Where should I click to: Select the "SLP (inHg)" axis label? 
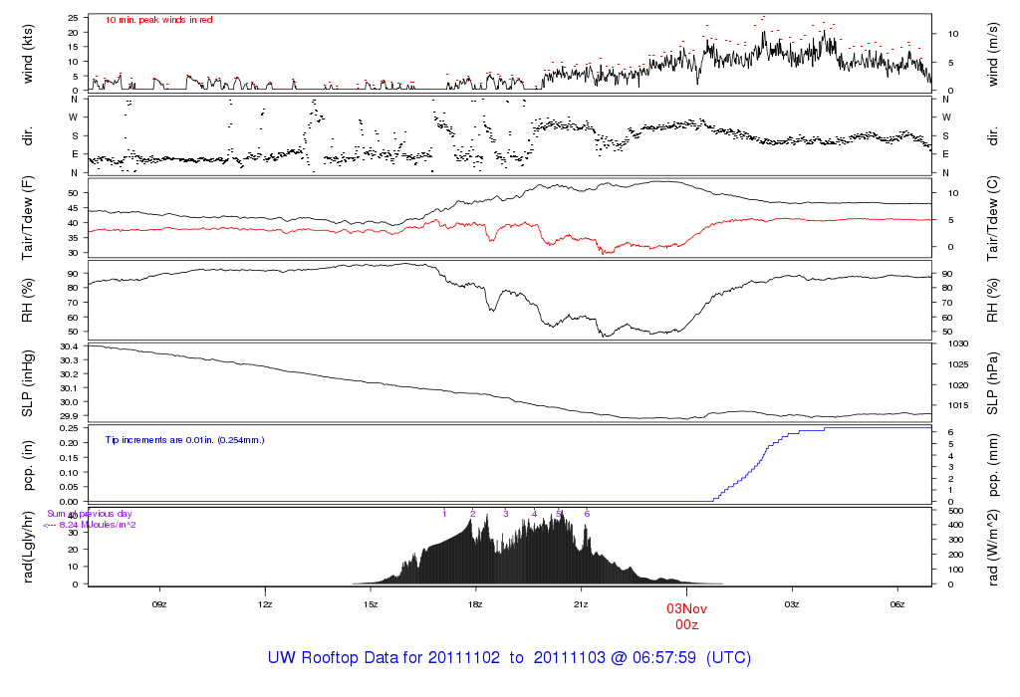27,383
